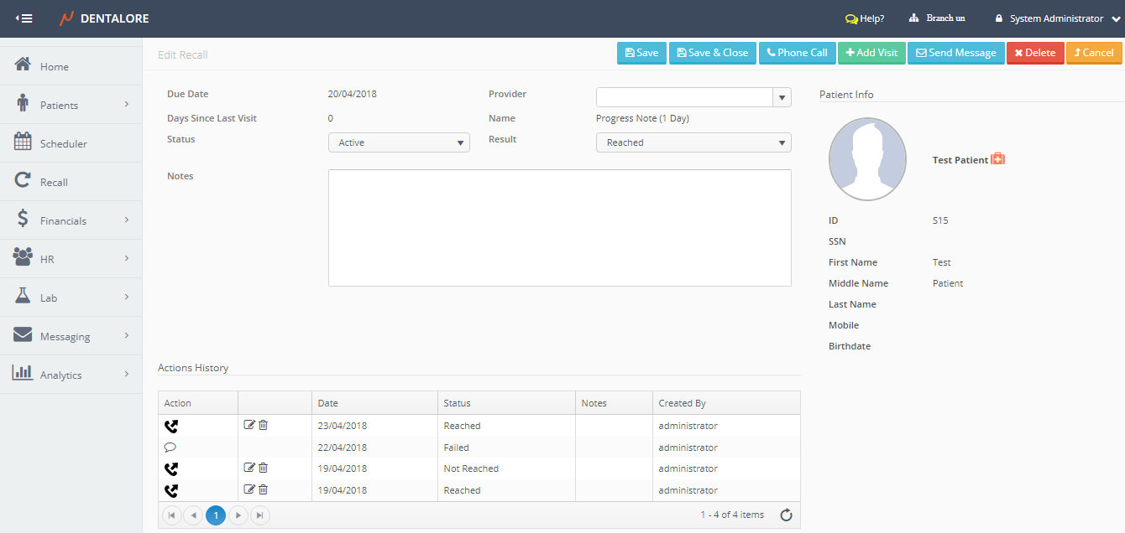Click inside the Notes text area

click(559, 228)
